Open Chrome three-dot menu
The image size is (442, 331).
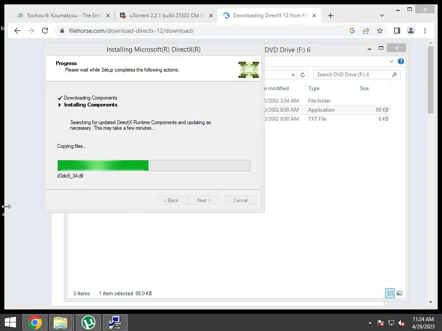pos(425,31)
